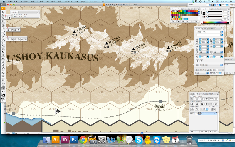Switch to the OpenType tab
The image size is (235, 147).
click(212, 29)
